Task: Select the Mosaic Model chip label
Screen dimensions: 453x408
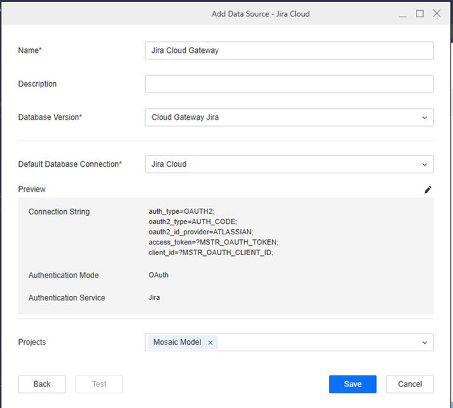Action: tap(176, 342)
